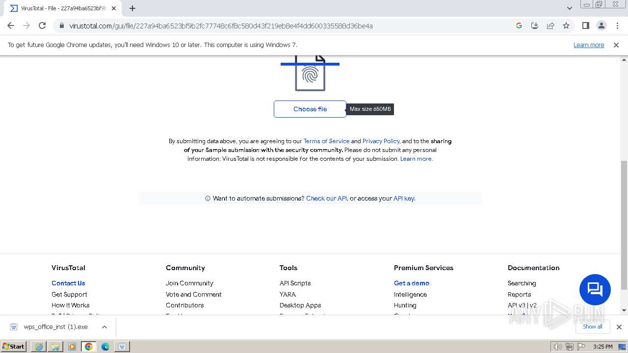
Task: Open the downloaded wps_office_inst (1).exe file
Action: [x=55, y=327]
